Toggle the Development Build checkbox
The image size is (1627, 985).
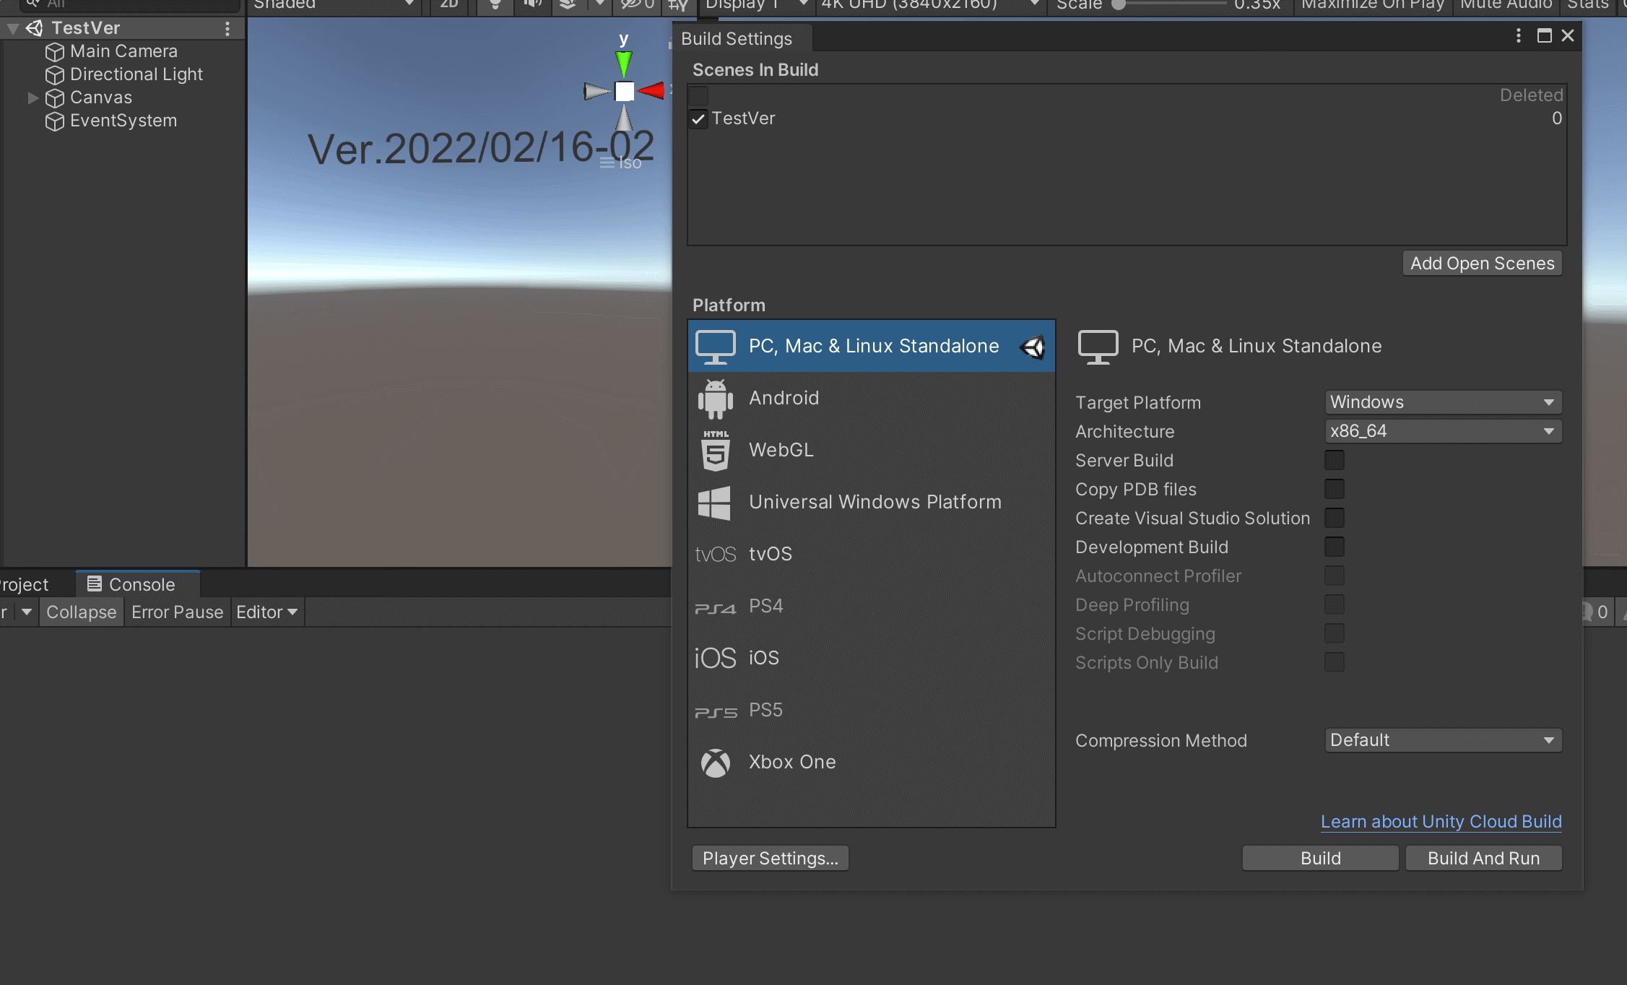pos(1334,547)
